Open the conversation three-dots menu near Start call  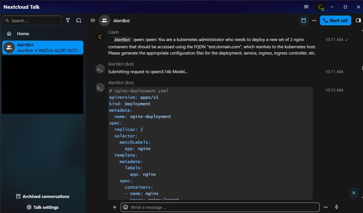coord(314,21)
